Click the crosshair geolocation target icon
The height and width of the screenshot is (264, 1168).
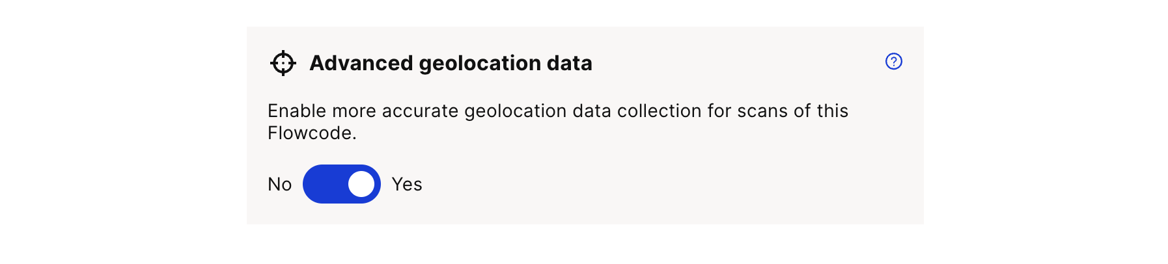point(283,63)
